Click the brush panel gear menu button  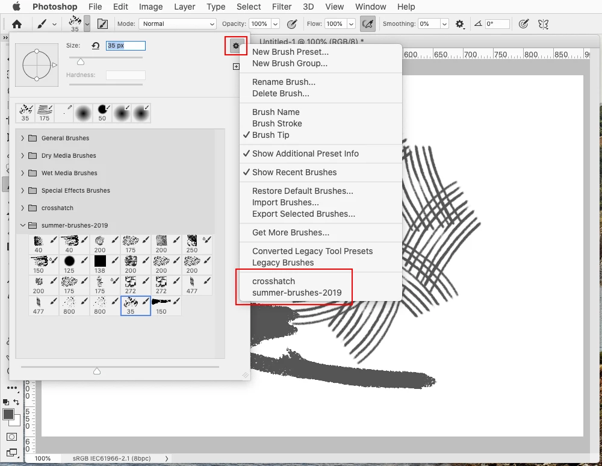click(236, 46)
